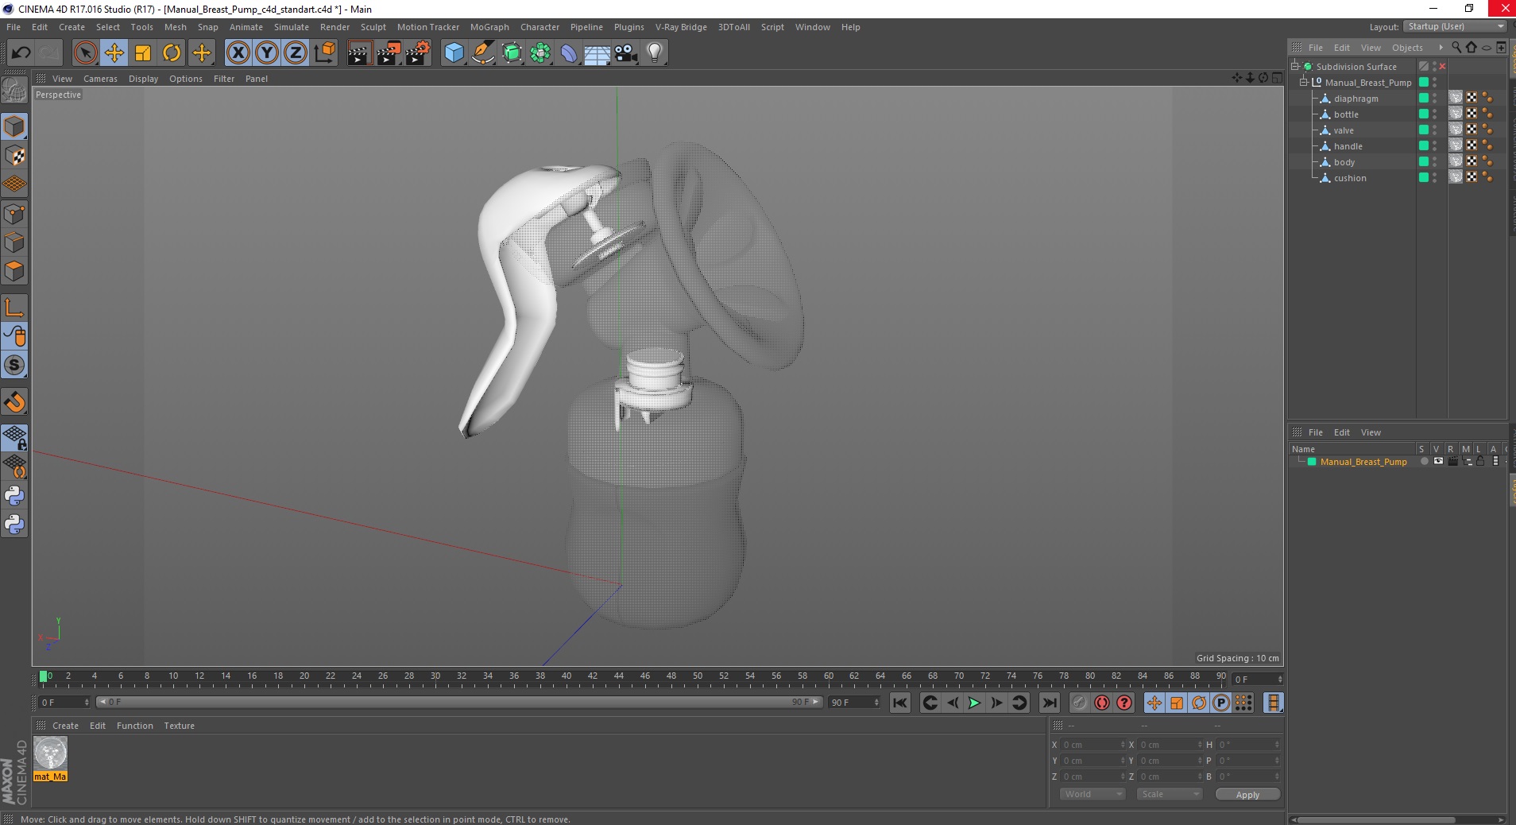Select the mat_Ma material thumbnail
Screen dimensions: 1516x825
tap(50, 753)
